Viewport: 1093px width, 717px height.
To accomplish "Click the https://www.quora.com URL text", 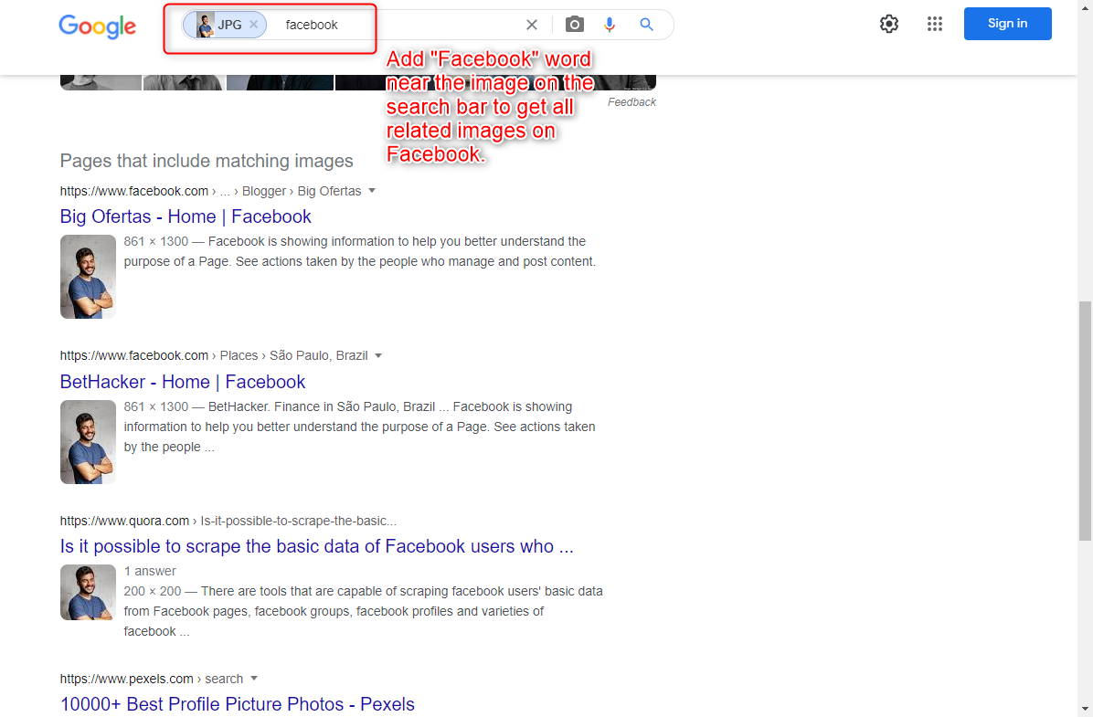I will coord(124,521).
